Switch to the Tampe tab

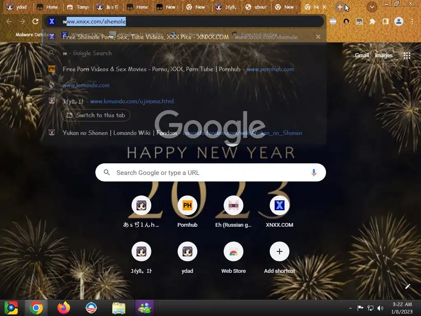pos(78,7)
